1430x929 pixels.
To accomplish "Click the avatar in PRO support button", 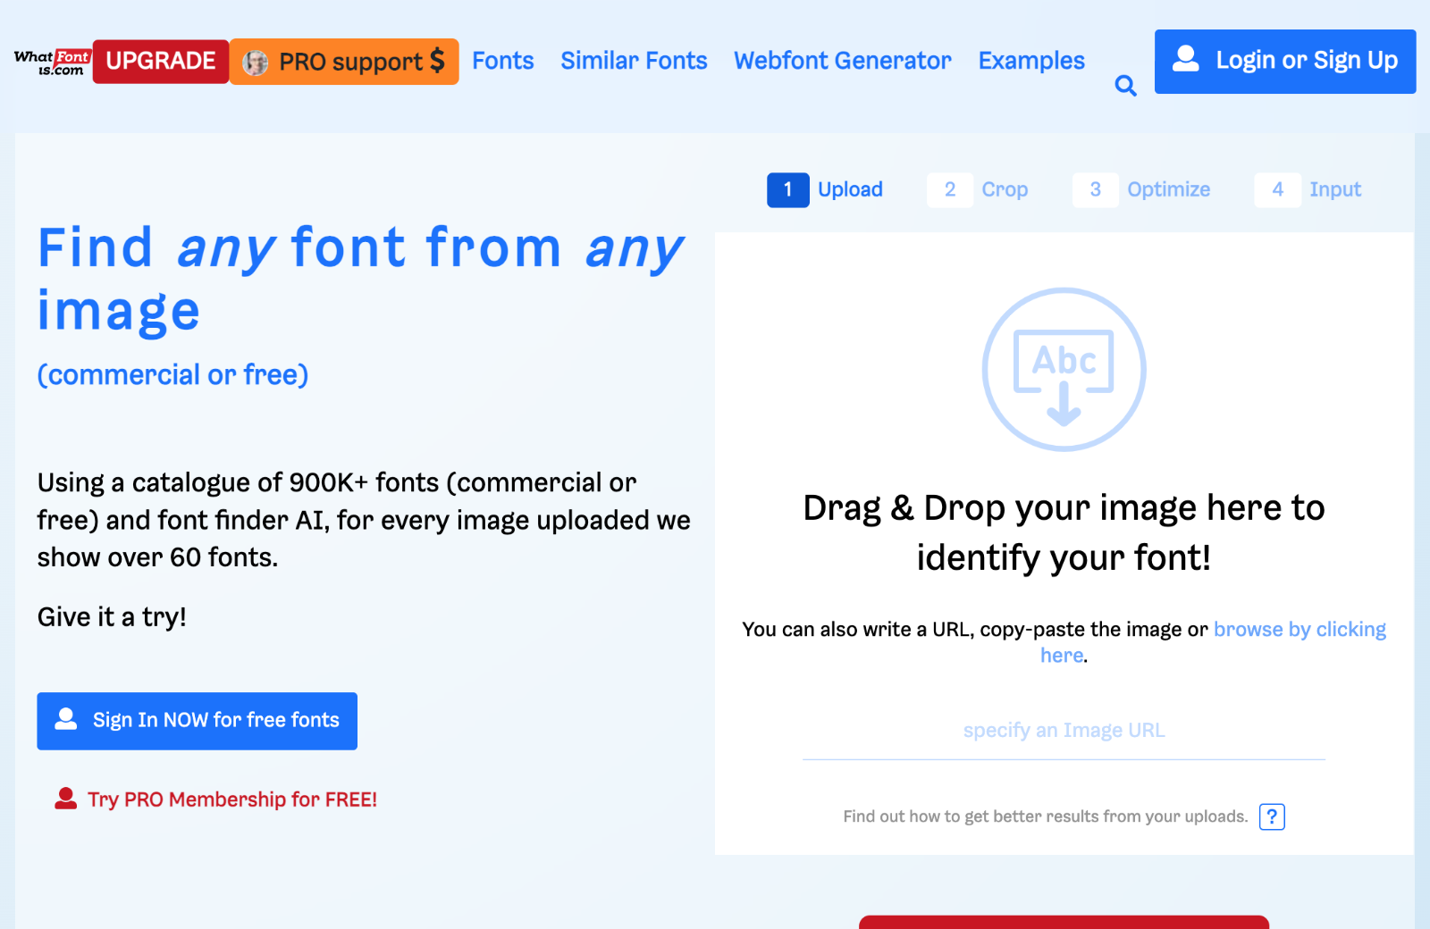I will [256, 63].
